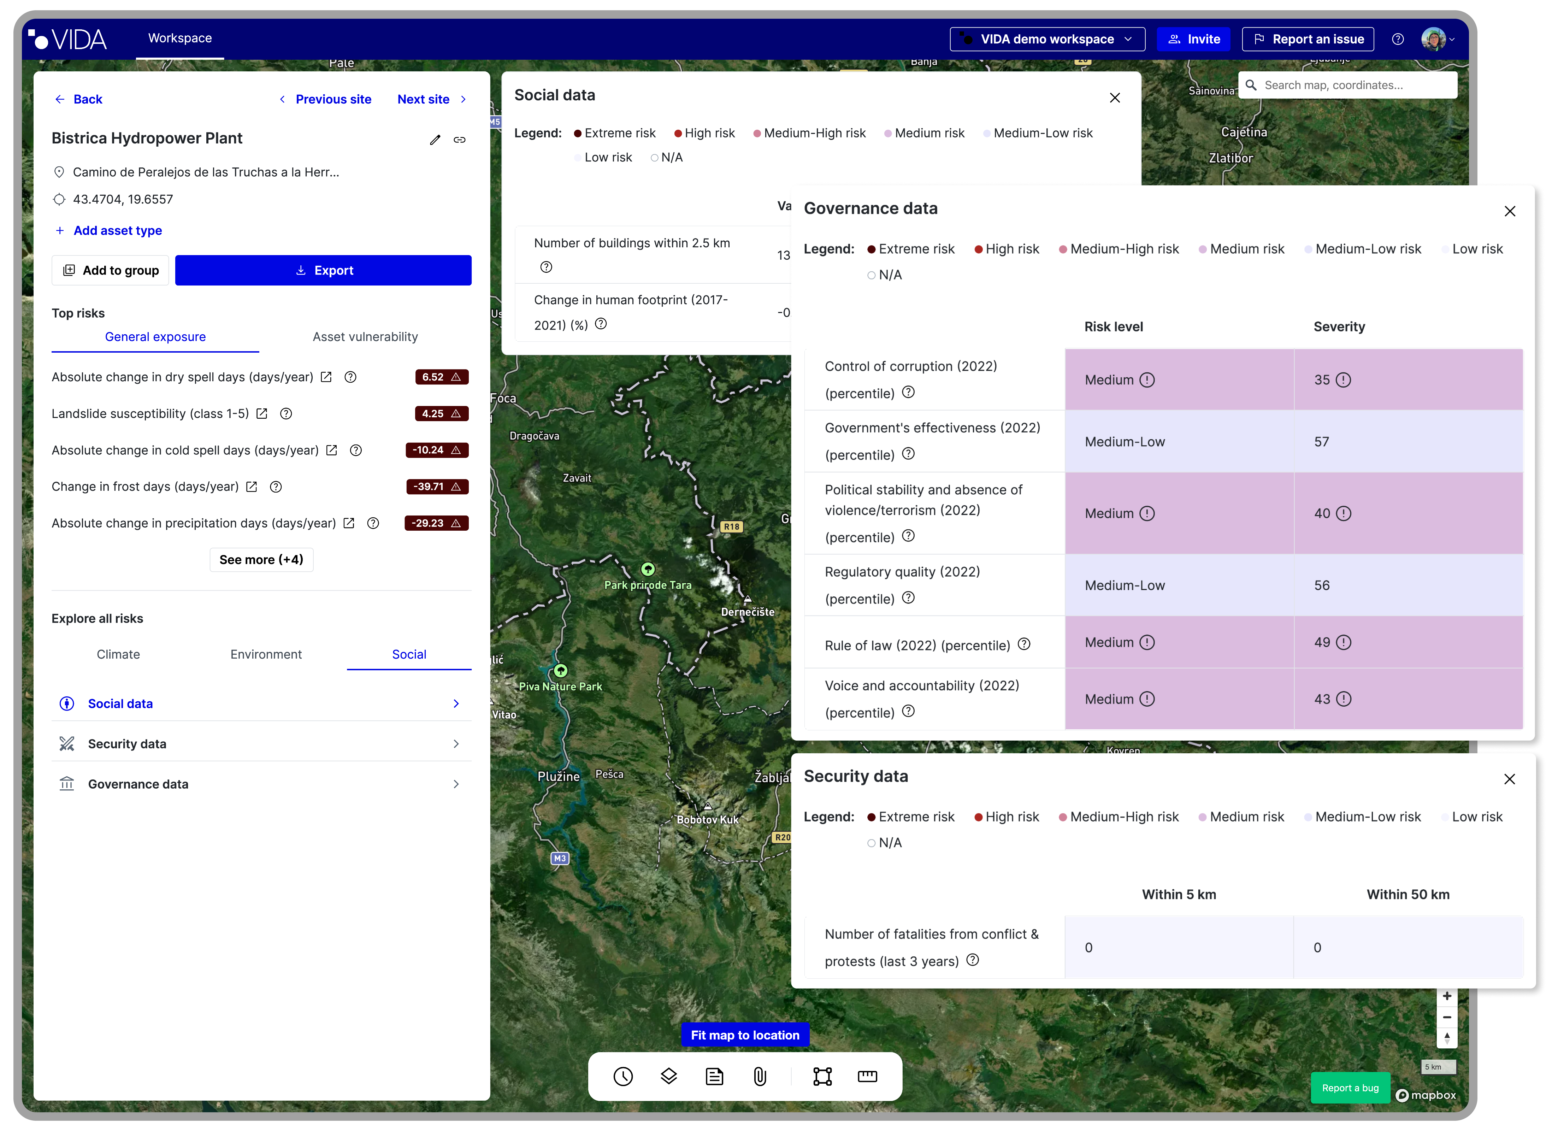1558x1131 pixels.
Task: Open the history clock tool in the map toolbar
Action: click(622, 1076)
